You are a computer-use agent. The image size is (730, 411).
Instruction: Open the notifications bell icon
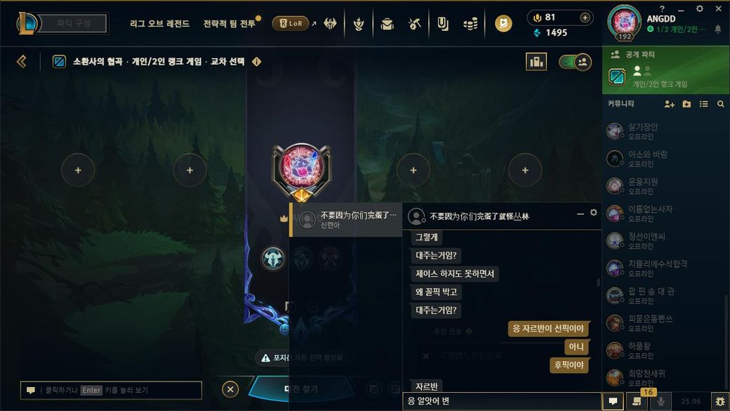pyautogui.click(x=718, y=29)
